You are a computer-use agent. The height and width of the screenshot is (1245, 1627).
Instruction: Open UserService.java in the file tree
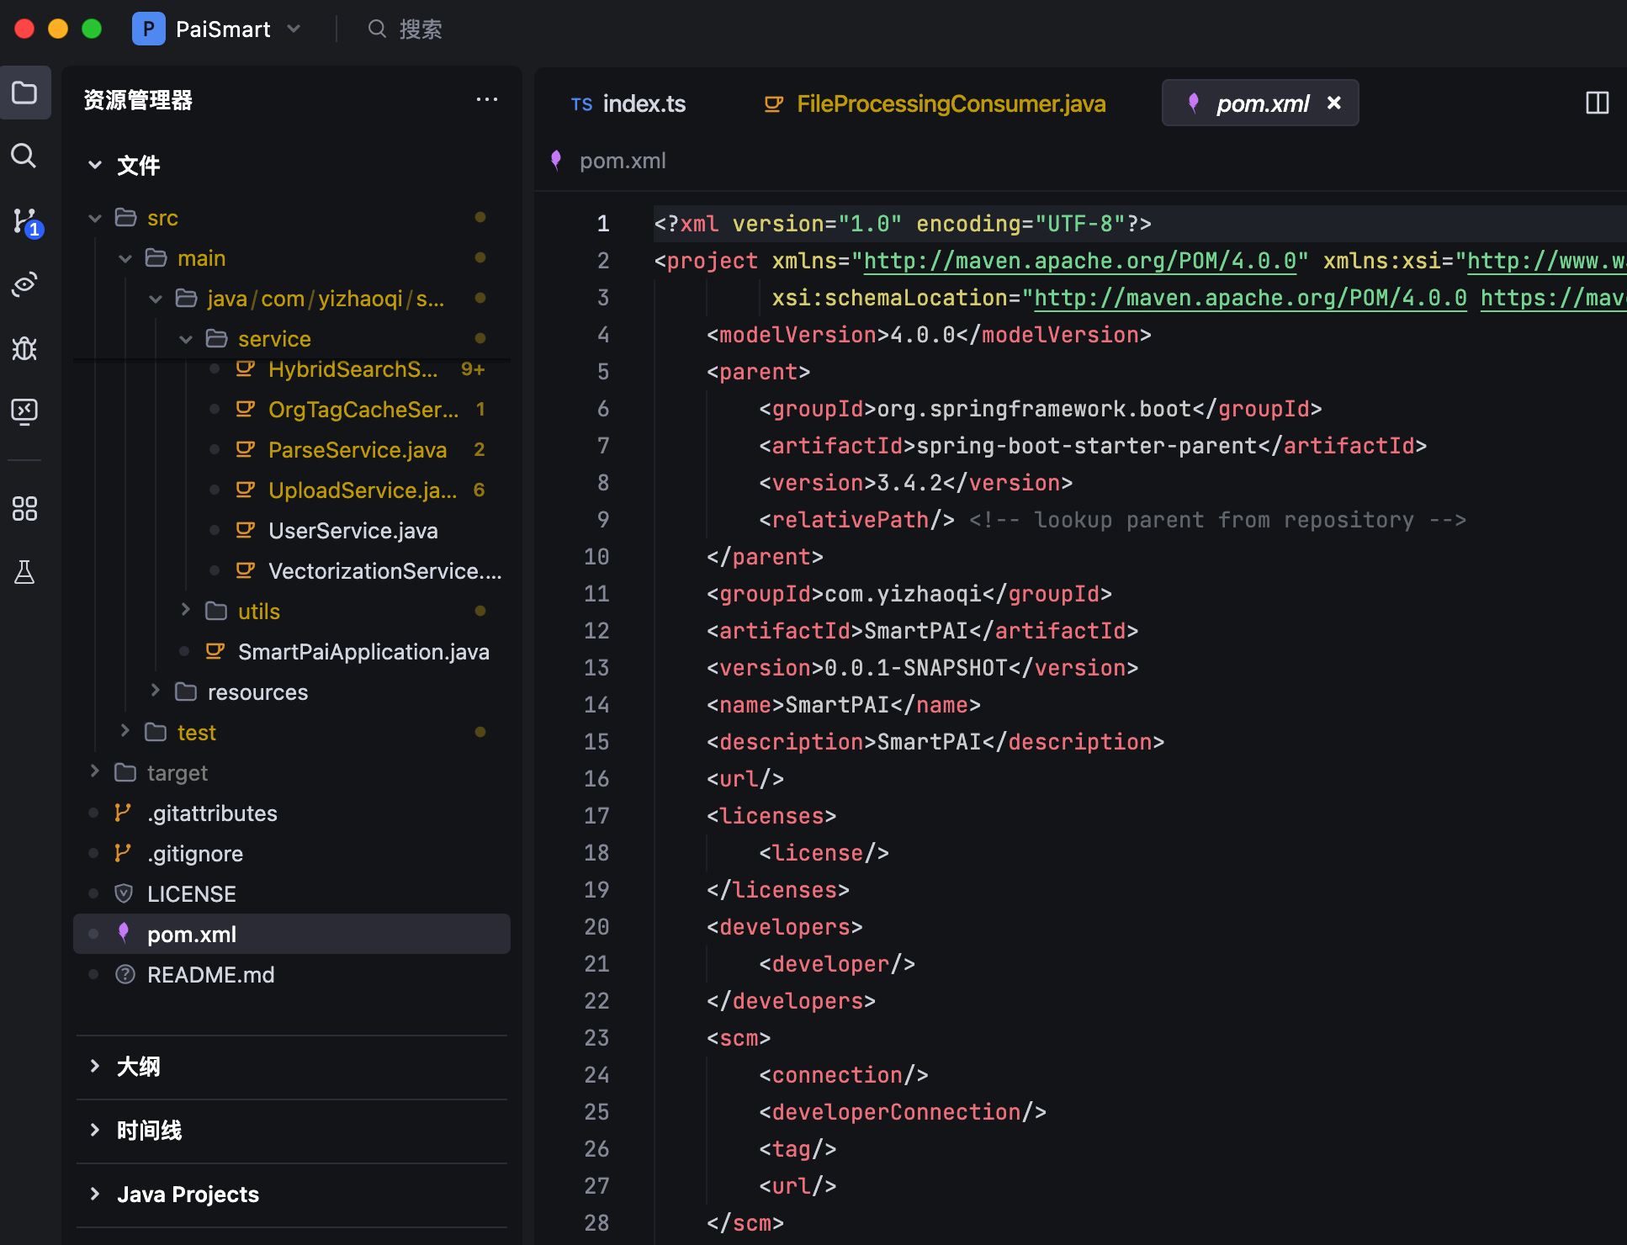[353, 530]
